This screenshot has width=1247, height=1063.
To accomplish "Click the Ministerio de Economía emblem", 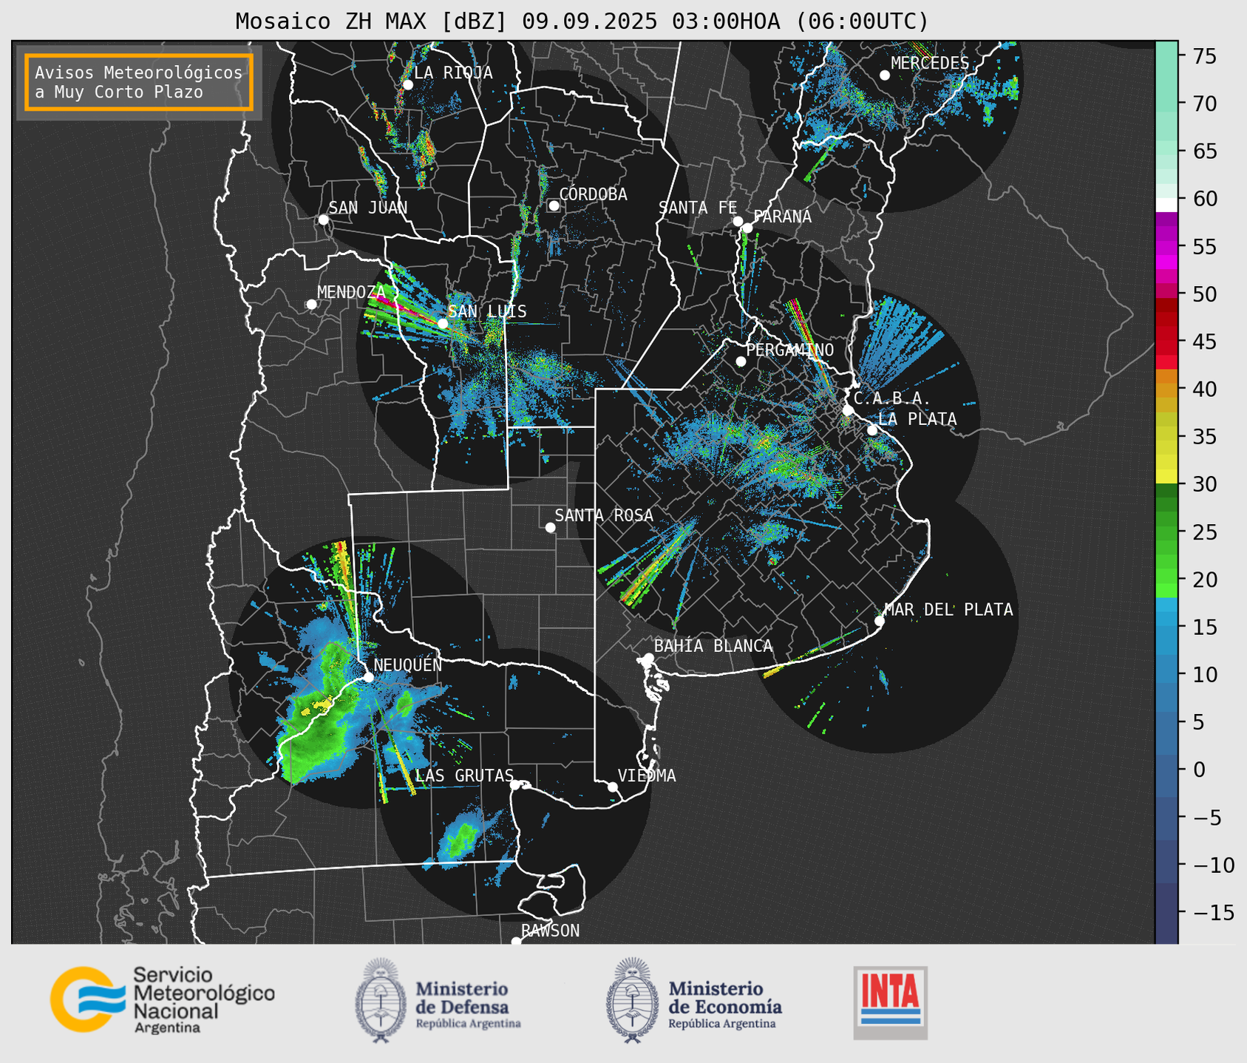I will tap(632, 1000).
